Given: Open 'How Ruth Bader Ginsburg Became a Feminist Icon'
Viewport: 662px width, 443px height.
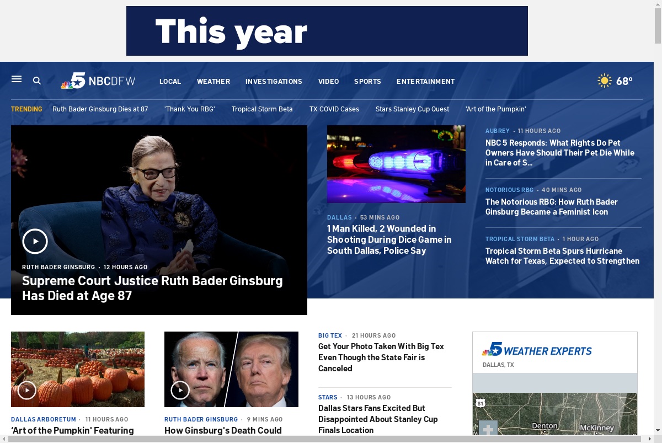Looking at the screenshot, I should (552, 206).
